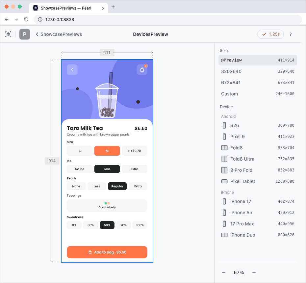This screenshot has width=306, height=283.
Task: Open the P project avatar button
Action: 25,34
